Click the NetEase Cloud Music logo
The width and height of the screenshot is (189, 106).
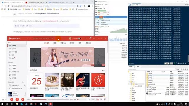14,39
